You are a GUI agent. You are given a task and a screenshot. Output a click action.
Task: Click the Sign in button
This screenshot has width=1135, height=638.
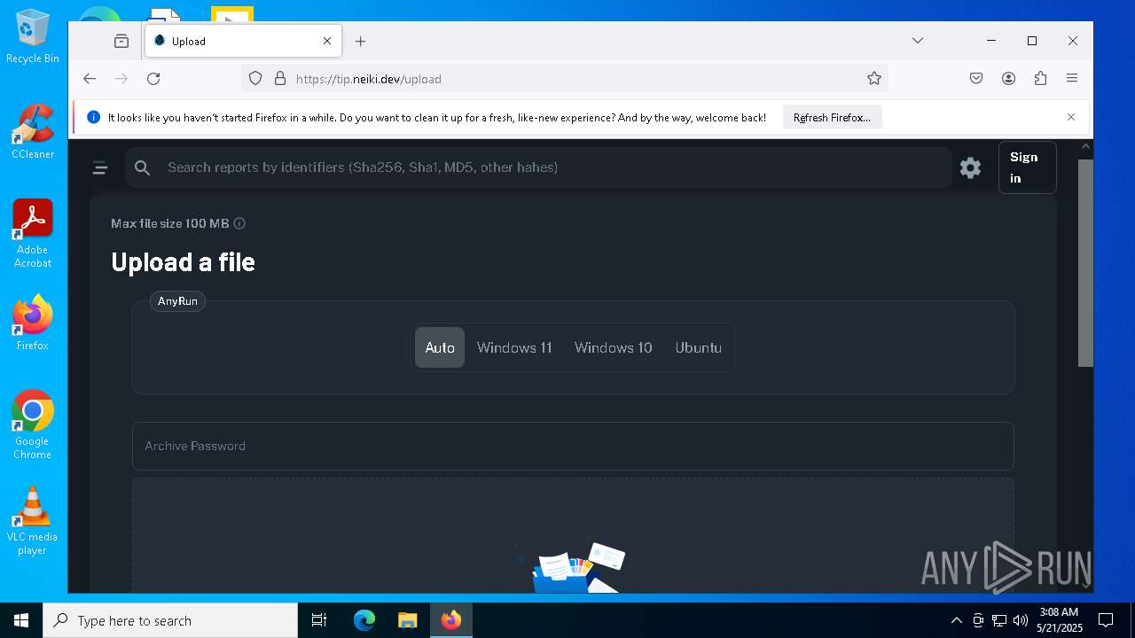tap(1027, 167)
